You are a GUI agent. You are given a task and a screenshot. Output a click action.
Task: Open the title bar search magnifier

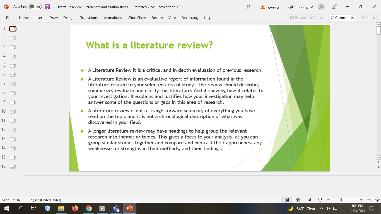coord(248,7)
